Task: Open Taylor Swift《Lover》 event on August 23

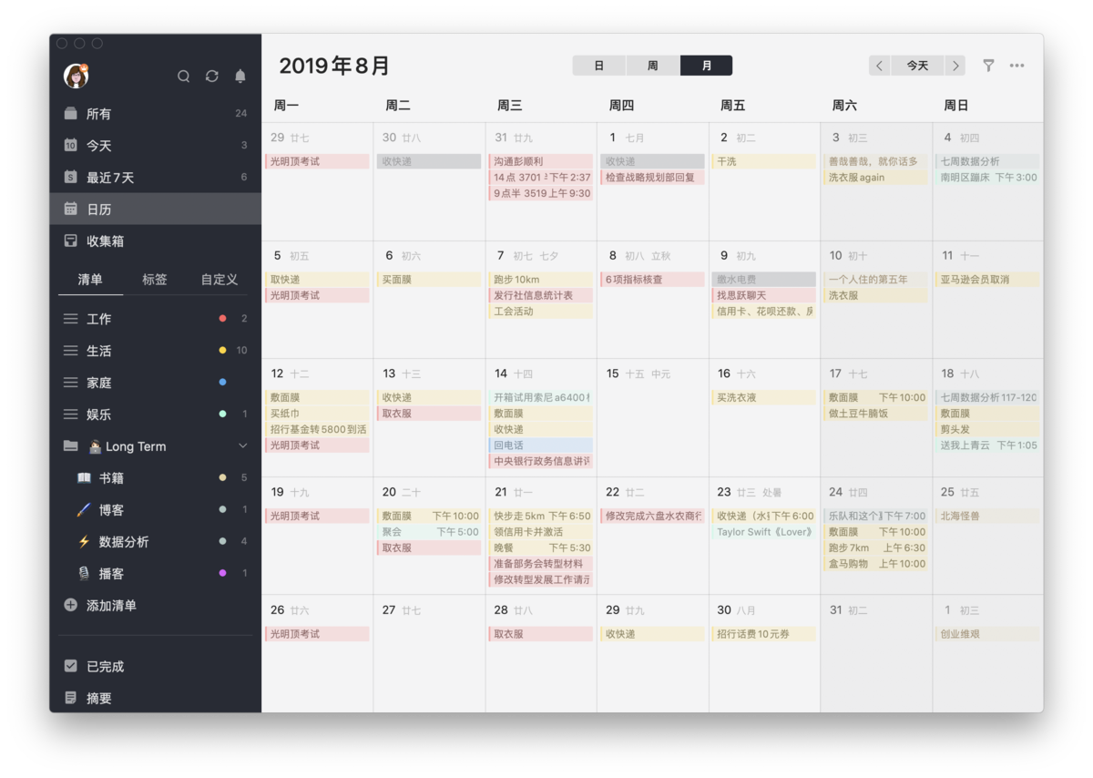Action: point(764,532)
